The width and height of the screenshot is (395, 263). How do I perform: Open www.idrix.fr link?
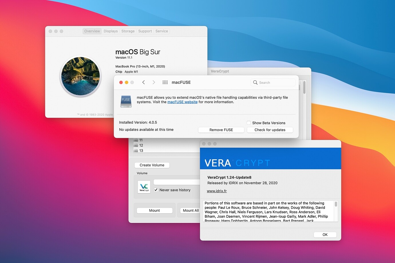pyautogui.click(x=217, y=191)
